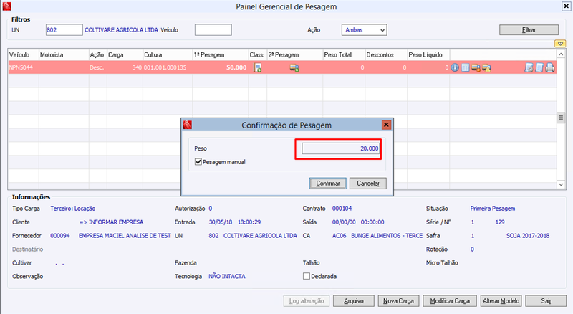
Task: Click the Modificar Carga button
Action: click(450, 301)
